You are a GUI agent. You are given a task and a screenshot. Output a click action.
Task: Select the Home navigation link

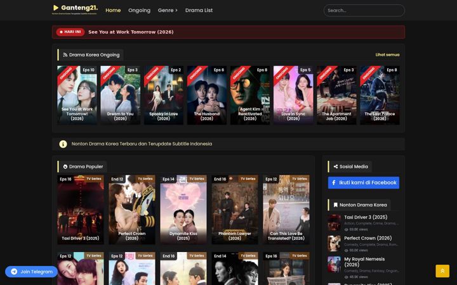click(113, 10)
